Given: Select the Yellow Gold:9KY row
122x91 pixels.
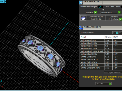Looking at the screenshot, I should coord(101,40).
